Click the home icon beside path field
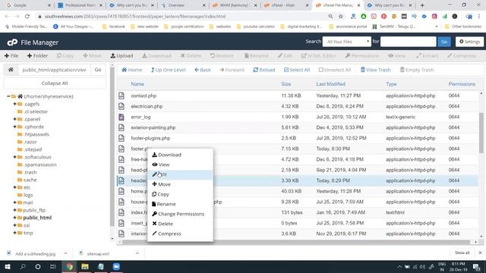486x273 pixels. pyautogui.click(x=11, y=70)
